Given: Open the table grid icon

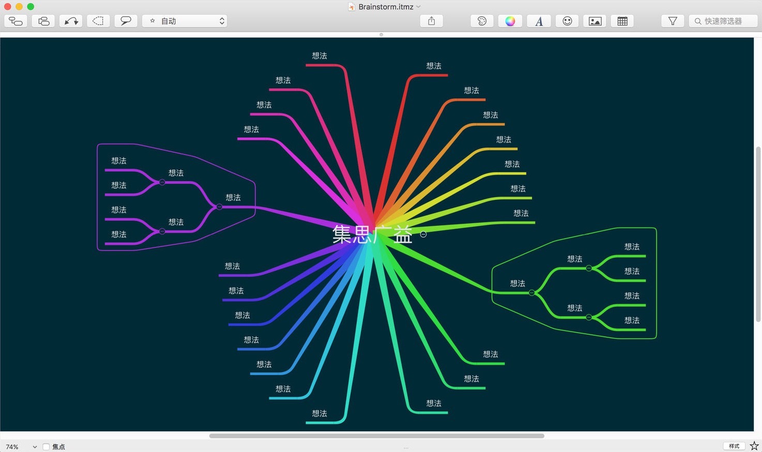Looking at the screenshot, I should click(622, 21).
